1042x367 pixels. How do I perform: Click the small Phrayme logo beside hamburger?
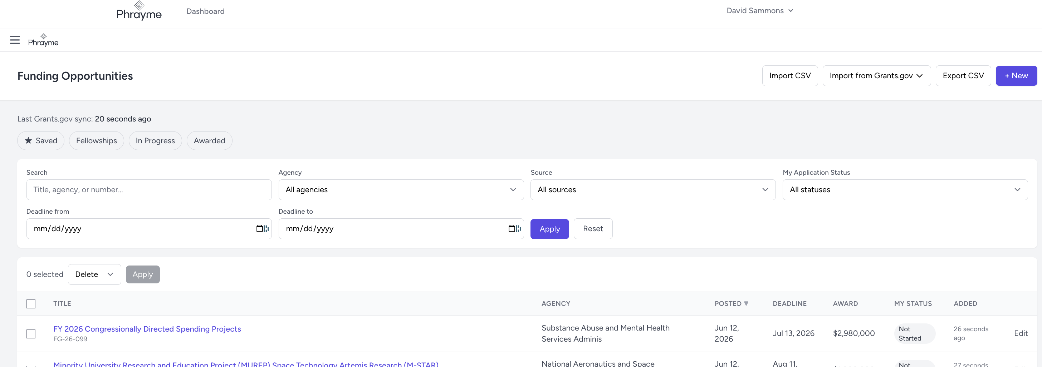[x=43, y=40]
